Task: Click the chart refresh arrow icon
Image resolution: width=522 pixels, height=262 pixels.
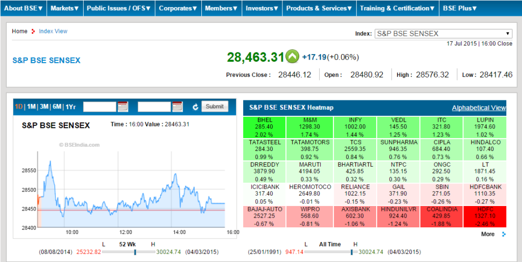Action: 195,107
